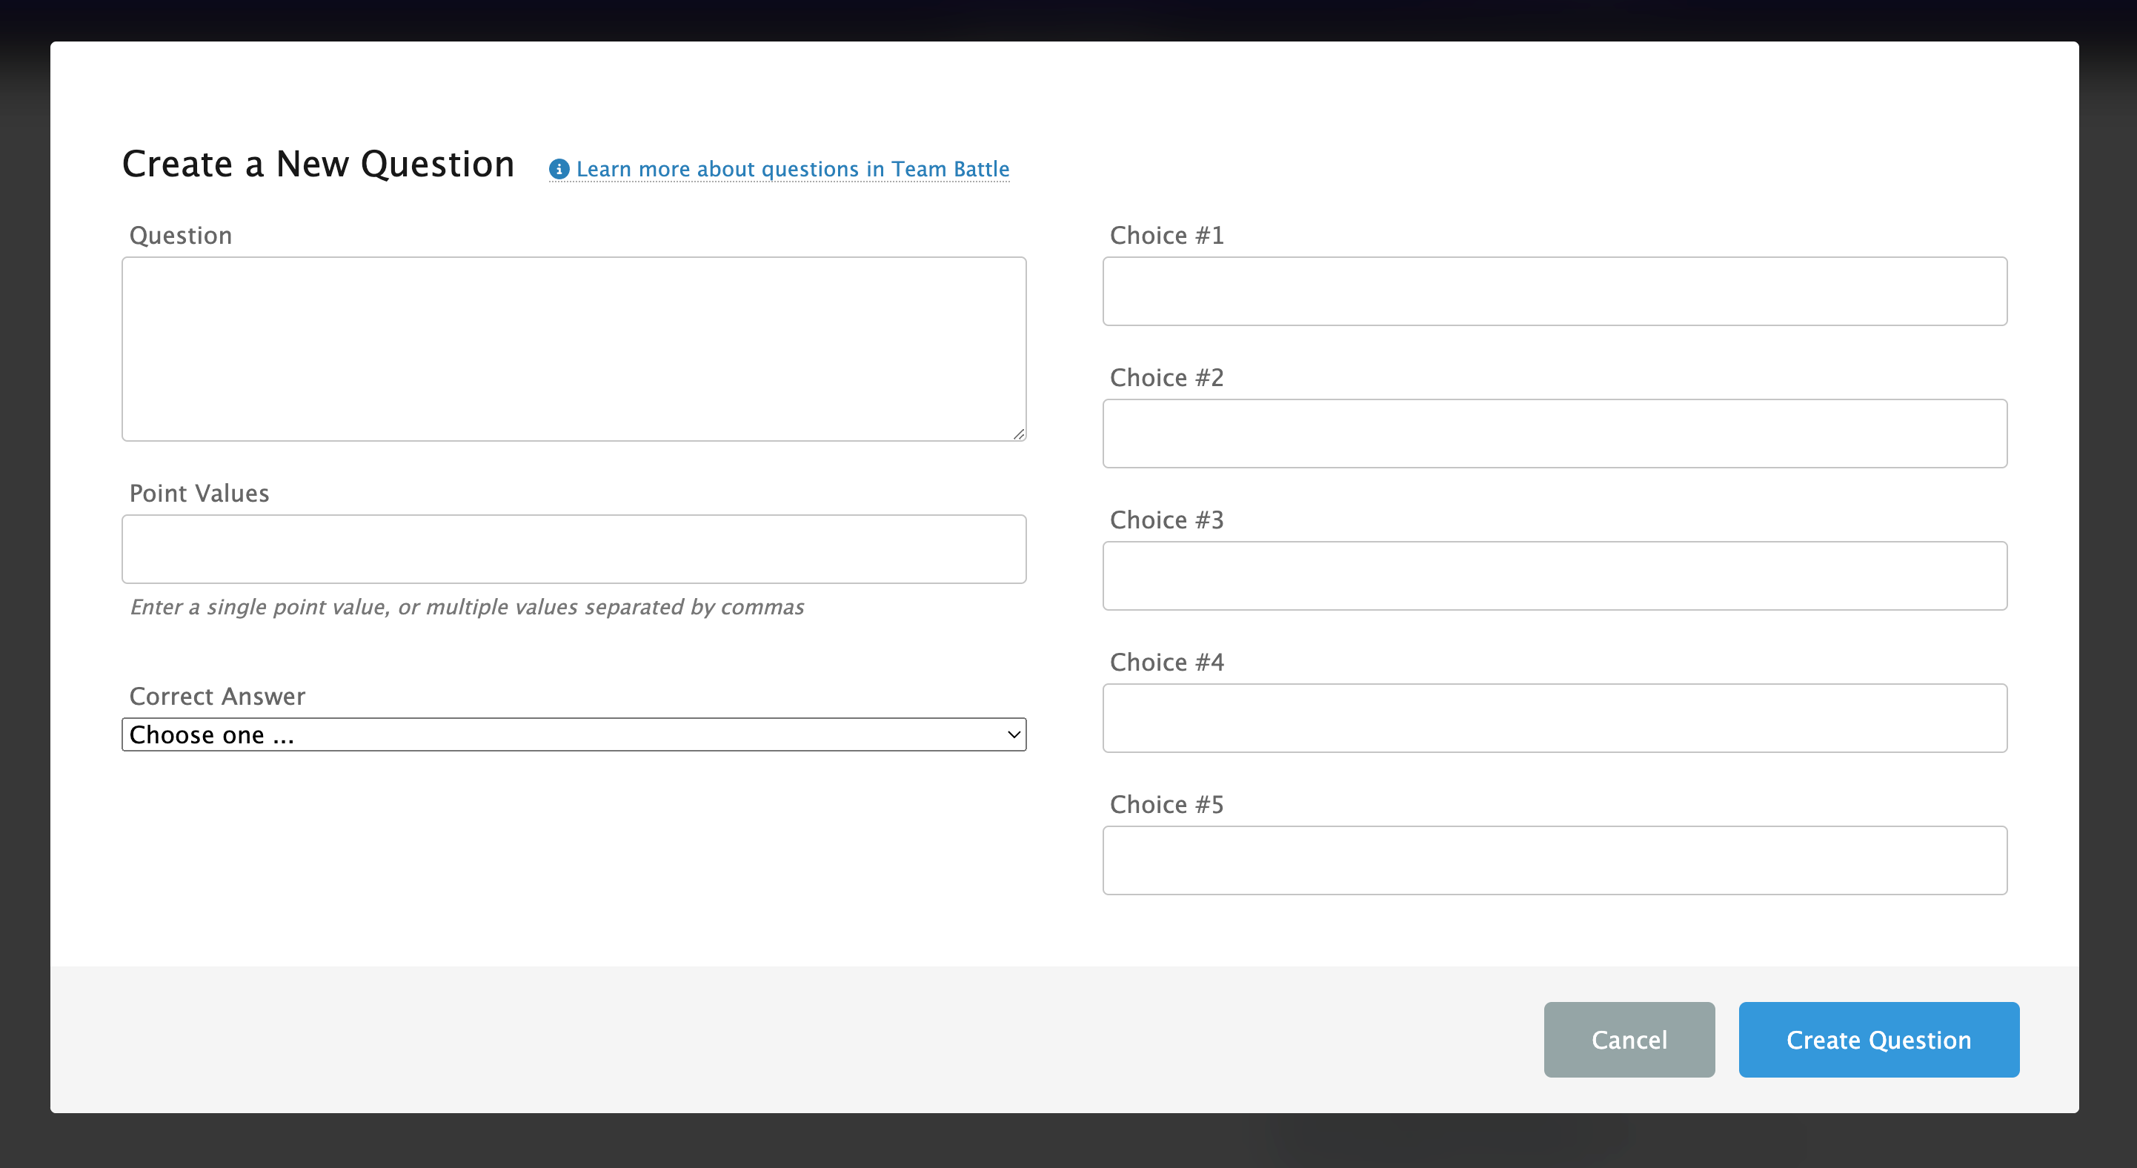The width and height of the screenshot is (2137, 1168).
Task: Click the info icon beside Learn more link
Action: click(x=559, y=169)
